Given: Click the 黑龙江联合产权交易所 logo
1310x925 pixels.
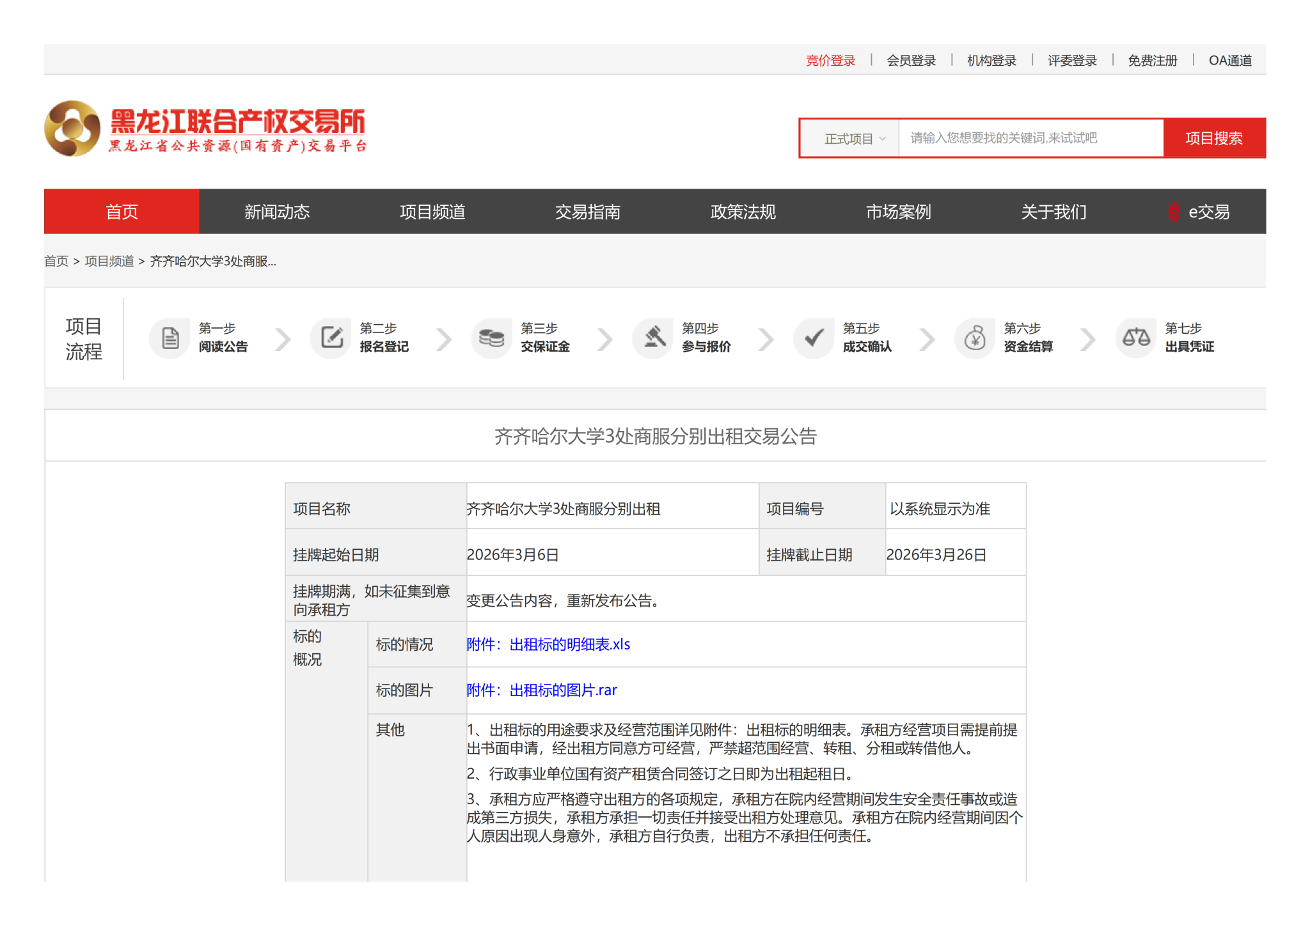Looking at the screenshot, I should point(206,128).
